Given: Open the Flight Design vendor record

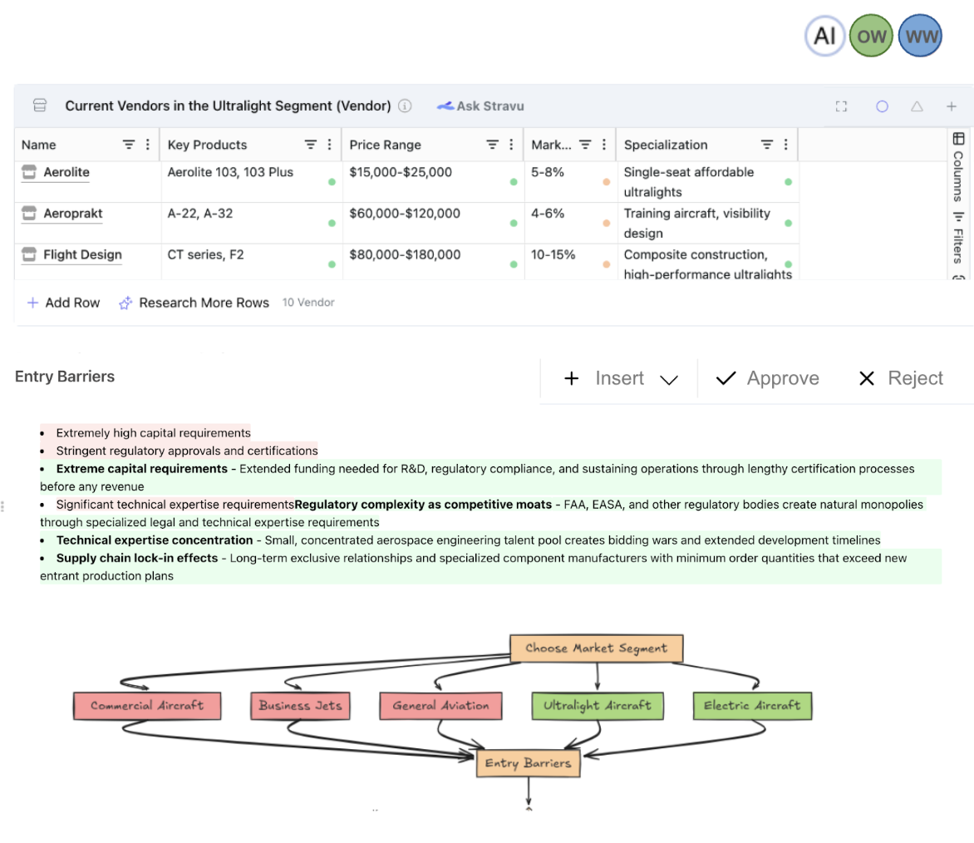Looking at the screenshot, I should [x=82, y=254].
